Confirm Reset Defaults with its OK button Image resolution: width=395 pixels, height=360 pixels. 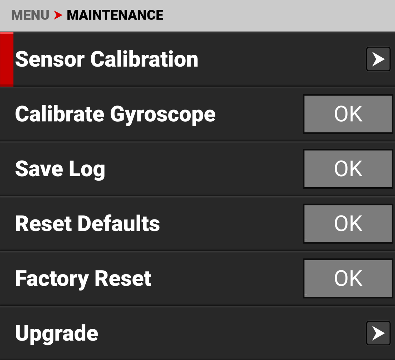[x=348, y=223]
